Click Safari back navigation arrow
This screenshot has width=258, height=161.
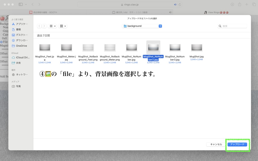coord(33,5)
